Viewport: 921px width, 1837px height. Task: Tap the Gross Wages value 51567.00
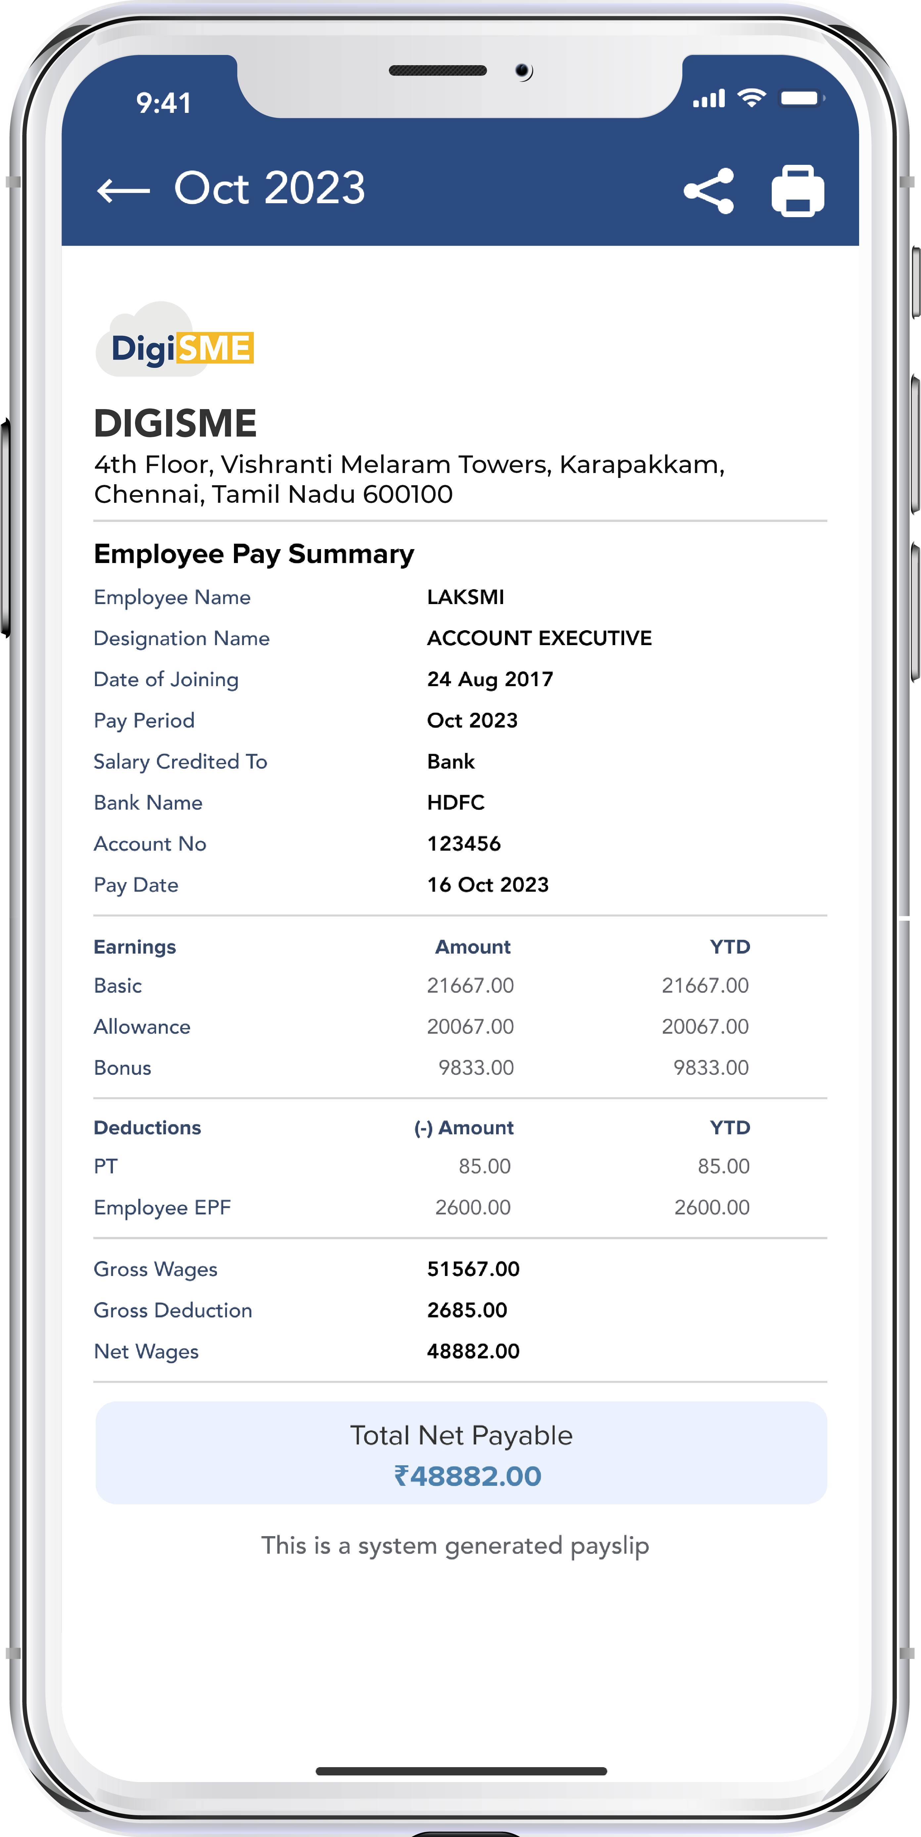tap(473, 1269)
